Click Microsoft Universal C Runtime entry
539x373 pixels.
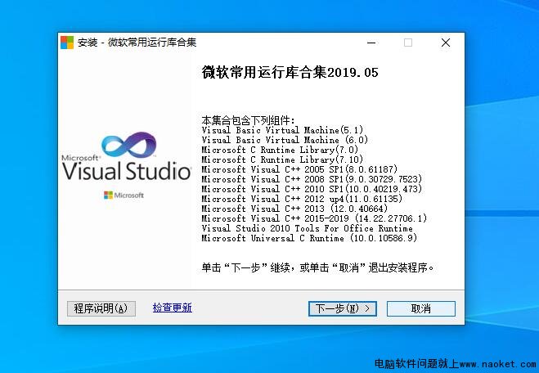[309, 238]
